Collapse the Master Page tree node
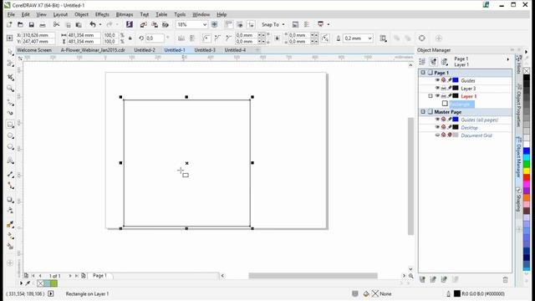 coord(423,111)
